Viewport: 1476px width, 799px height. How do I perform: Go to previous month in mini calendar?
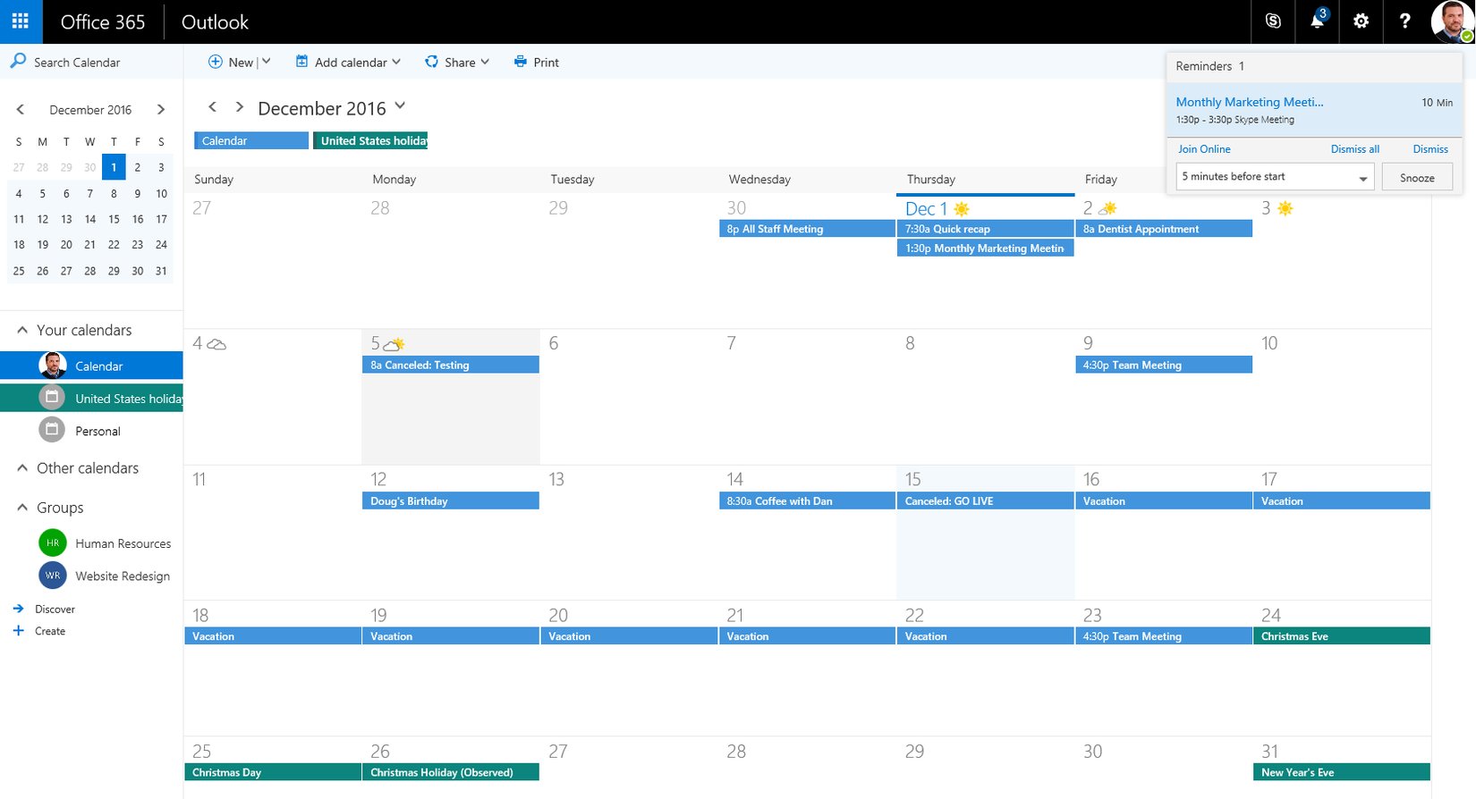[20, 109]
